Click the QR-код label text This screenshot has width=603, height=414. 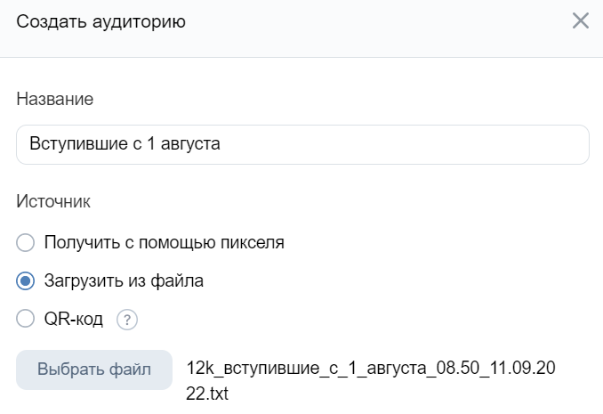click(x=74, y=320)
